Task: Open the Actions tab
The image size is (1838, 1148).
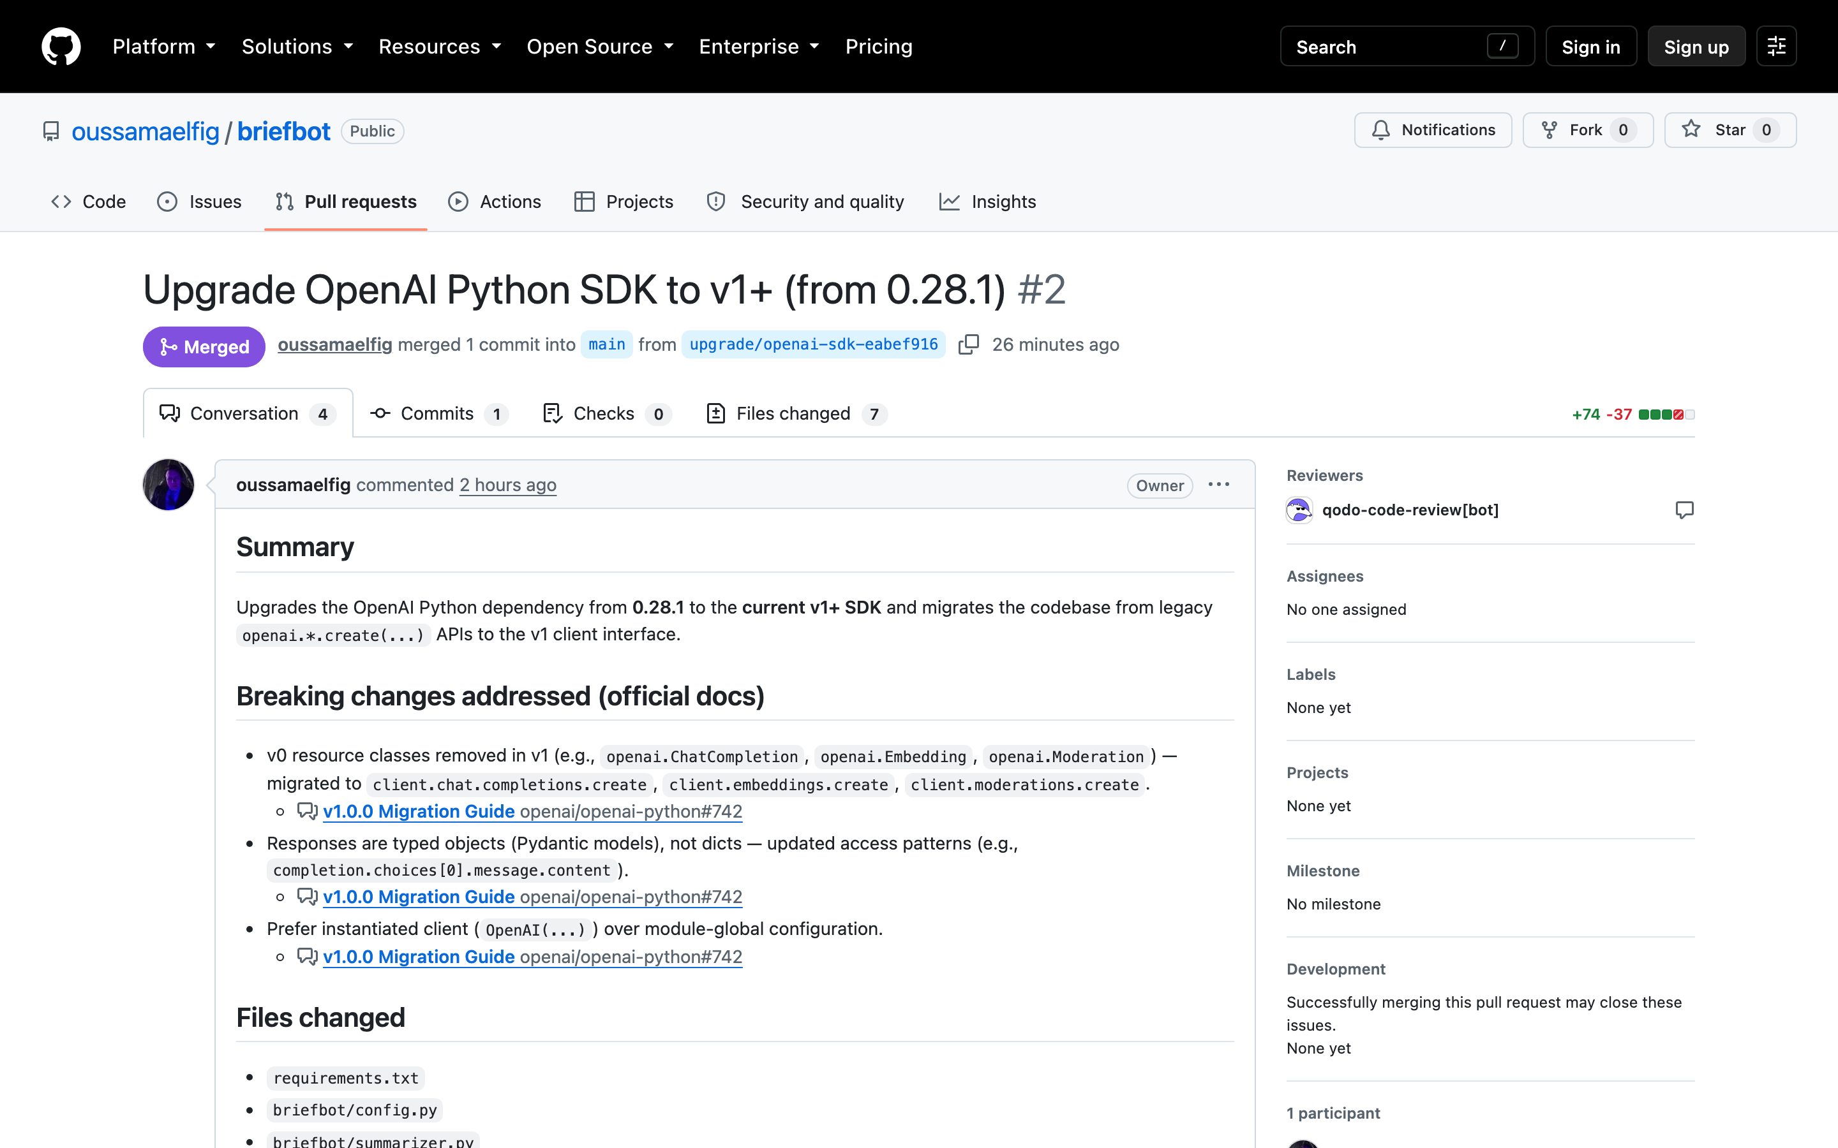Action: (x=495, y=201)
